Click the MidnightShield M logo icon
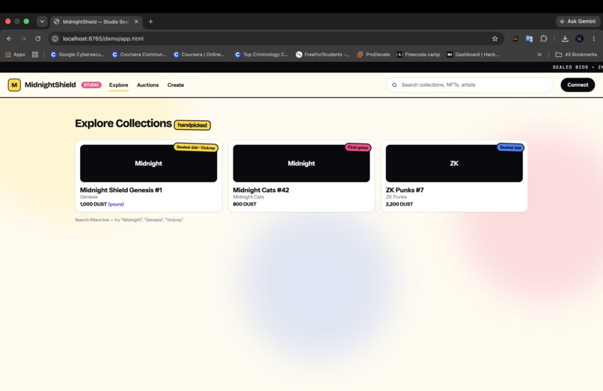Image resolution: width=603 pixels, height=391 pixels. pos(14,85)
